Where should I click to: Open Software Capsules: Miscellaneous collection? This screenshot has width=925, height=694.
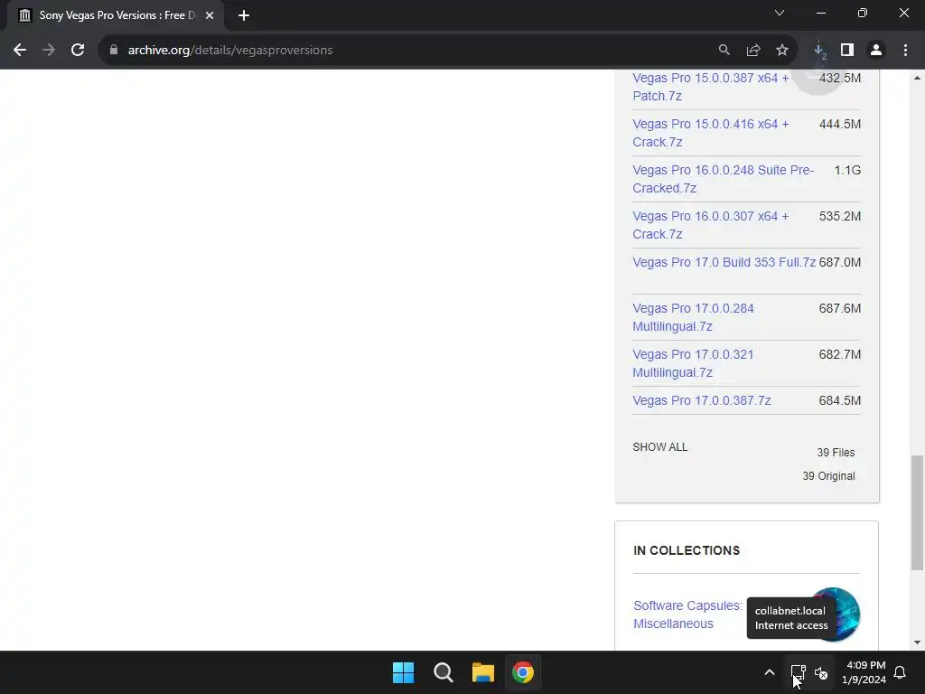coord(687,614)
